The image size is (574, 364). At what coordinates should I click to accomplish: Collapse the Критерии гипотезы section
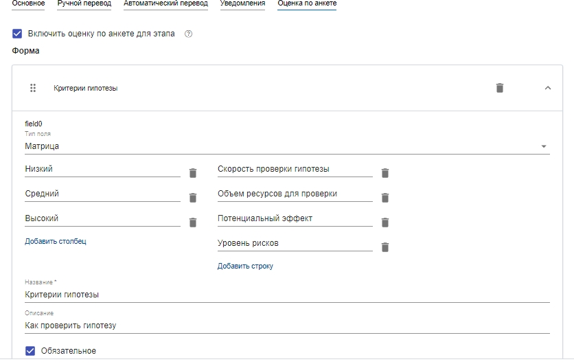coord(548,88)
